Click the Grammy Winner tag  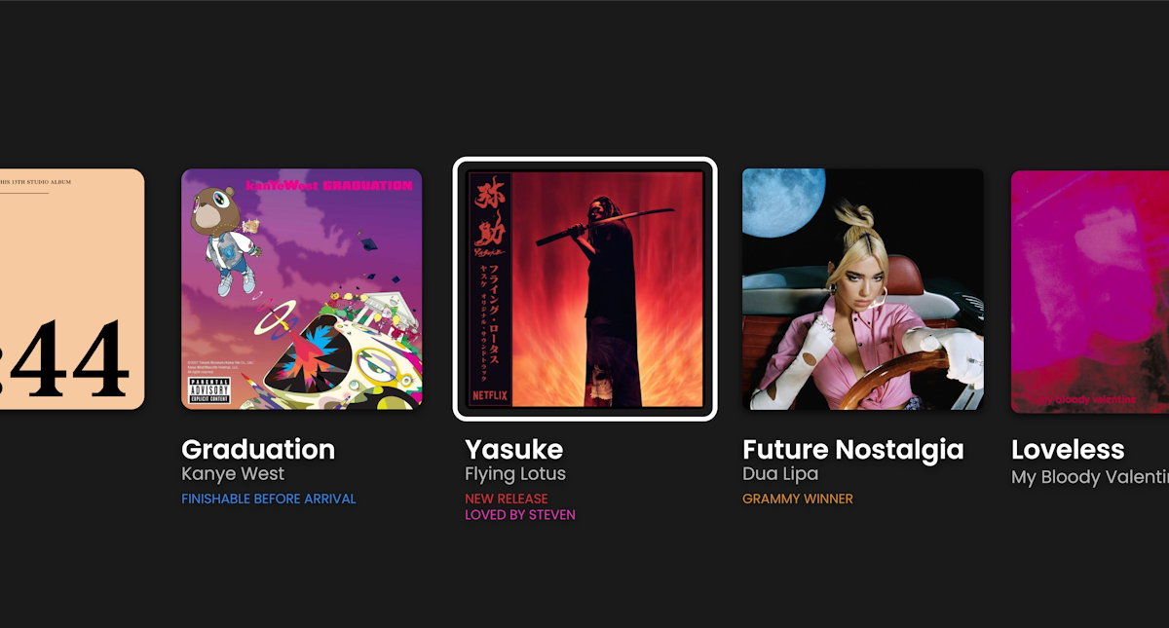tap(798, 499)
